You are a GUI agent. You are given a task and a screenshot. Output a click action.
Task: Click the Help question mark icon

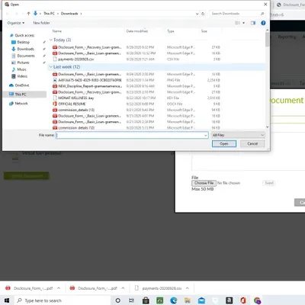point(263,23)
